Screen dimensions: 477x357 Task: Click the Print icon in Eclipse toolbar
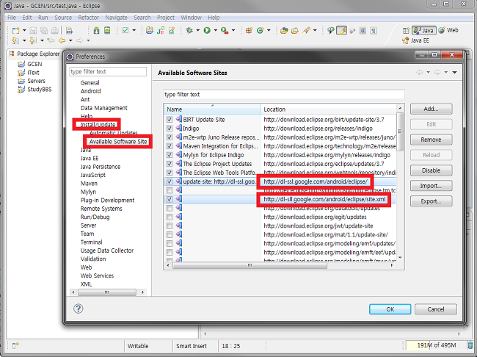click(55, 30)
